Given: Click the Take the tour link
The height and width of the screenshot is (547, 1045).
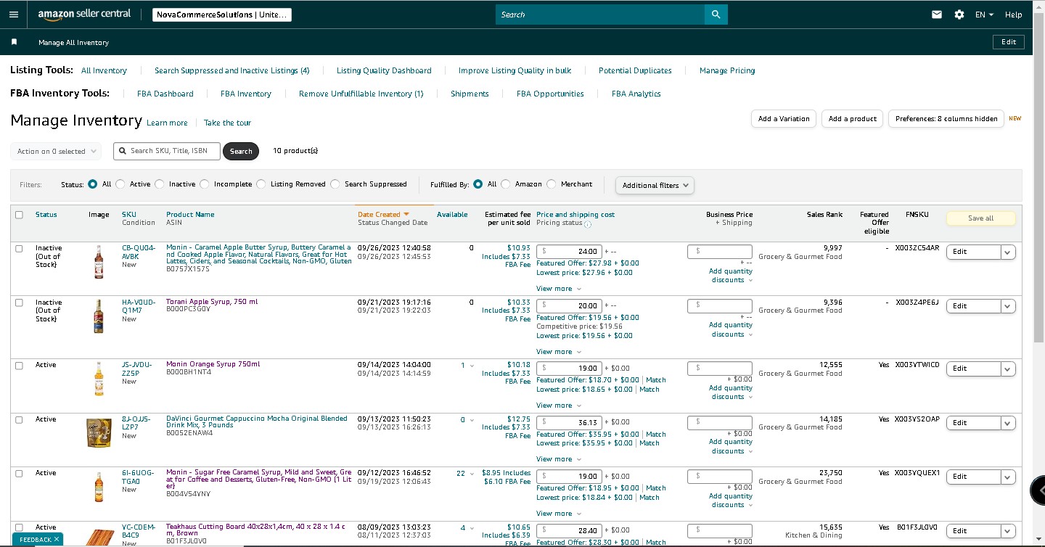Looking at the screenshot, I should coord(227,123).
